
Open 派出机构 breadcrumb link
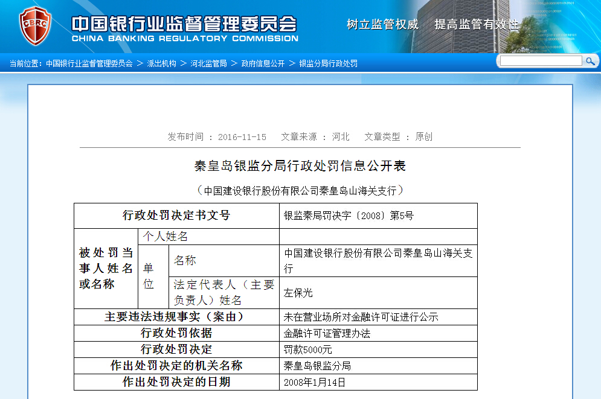161,63
